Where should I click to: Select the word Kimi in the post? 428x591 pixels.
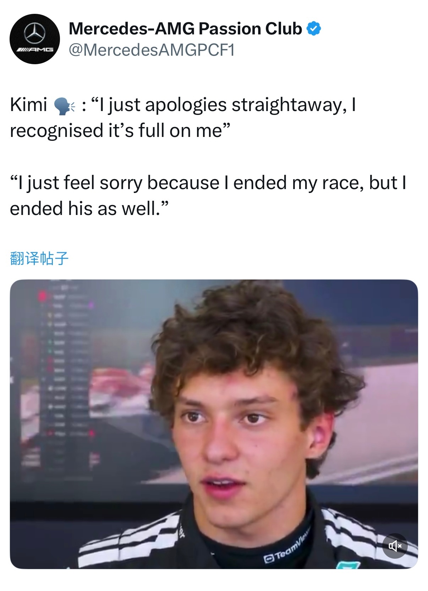[28, 105]
